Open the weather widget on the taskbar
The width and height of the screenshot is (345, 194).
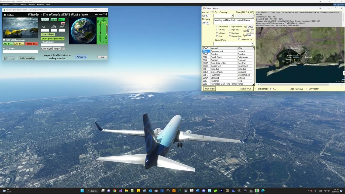(6, 191)
